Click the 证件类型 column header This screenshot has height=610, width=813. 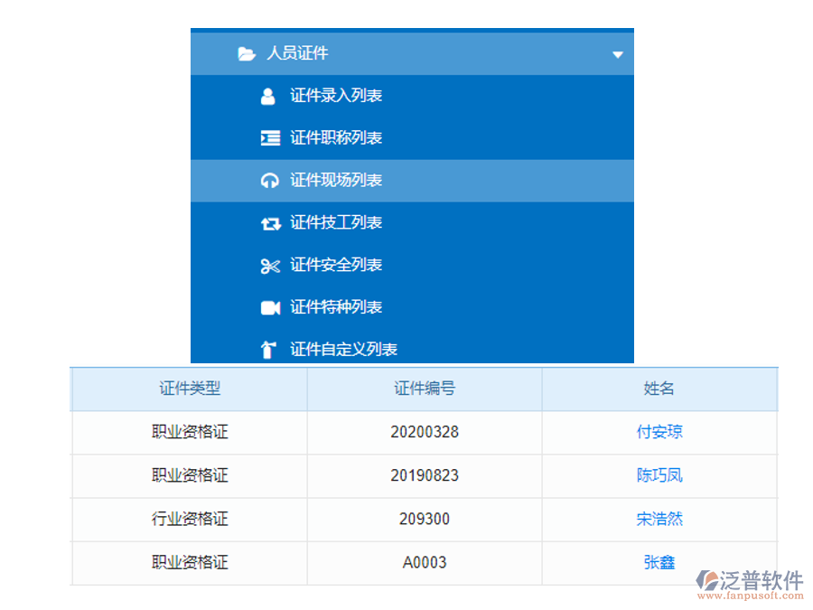point(190,389)
